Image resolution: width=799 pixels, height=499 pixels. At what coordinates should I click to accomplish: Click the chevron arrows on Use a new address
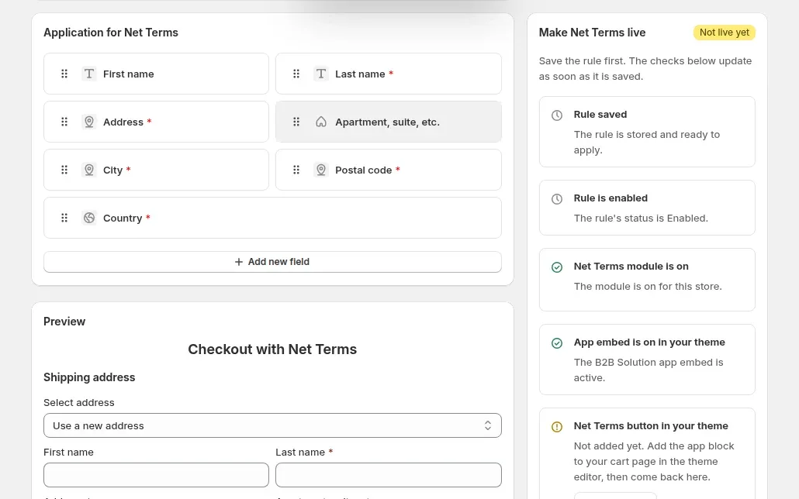[488, 425]
